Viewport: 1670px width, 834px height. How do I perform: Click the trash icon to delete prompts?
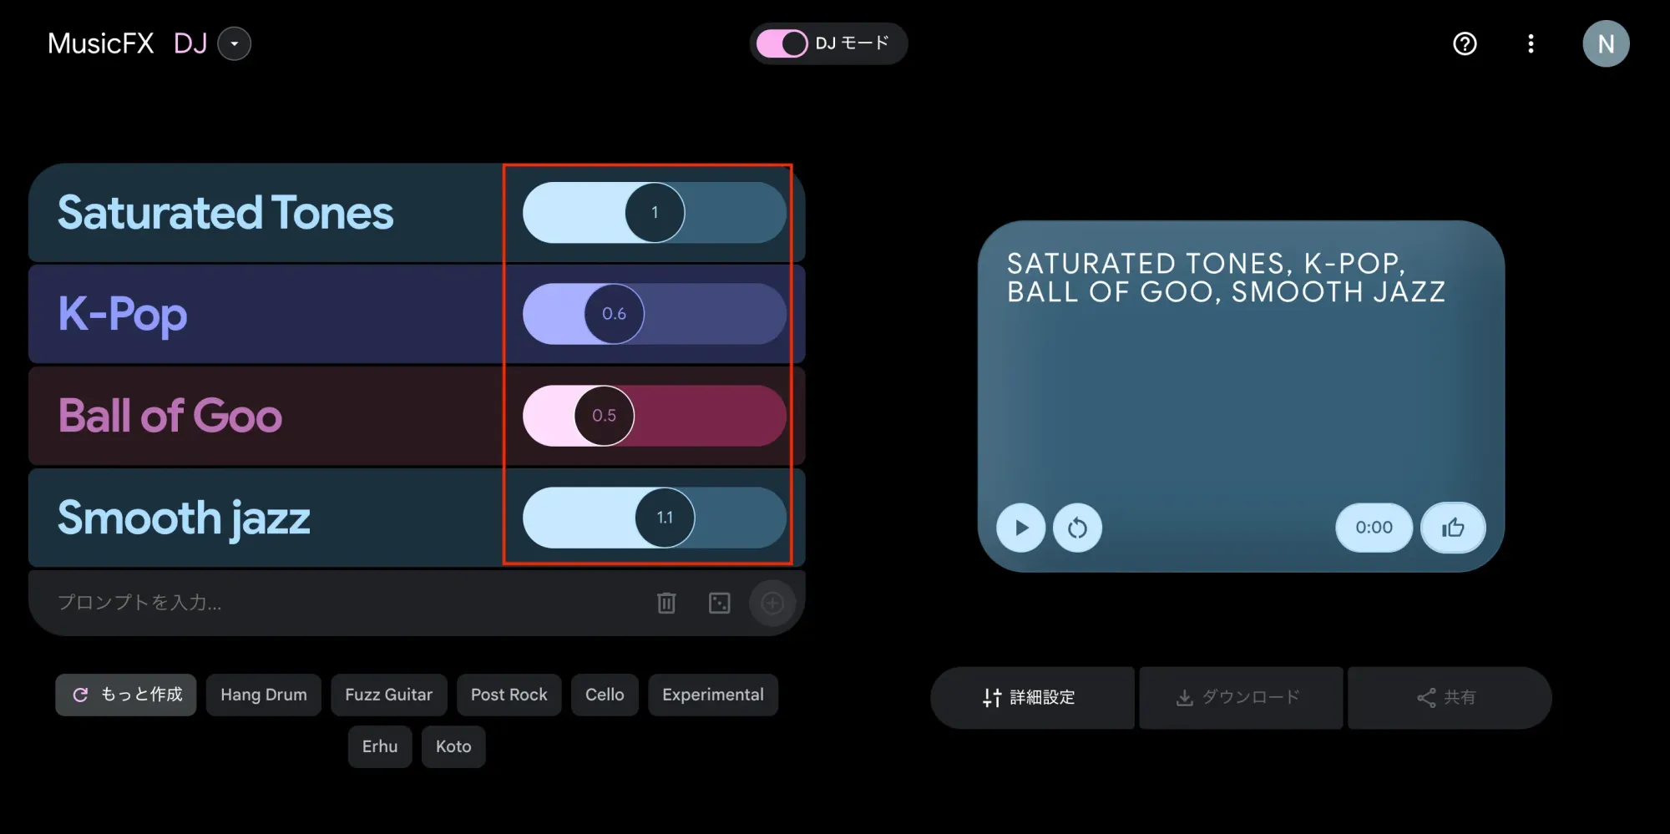coord(666,603)
